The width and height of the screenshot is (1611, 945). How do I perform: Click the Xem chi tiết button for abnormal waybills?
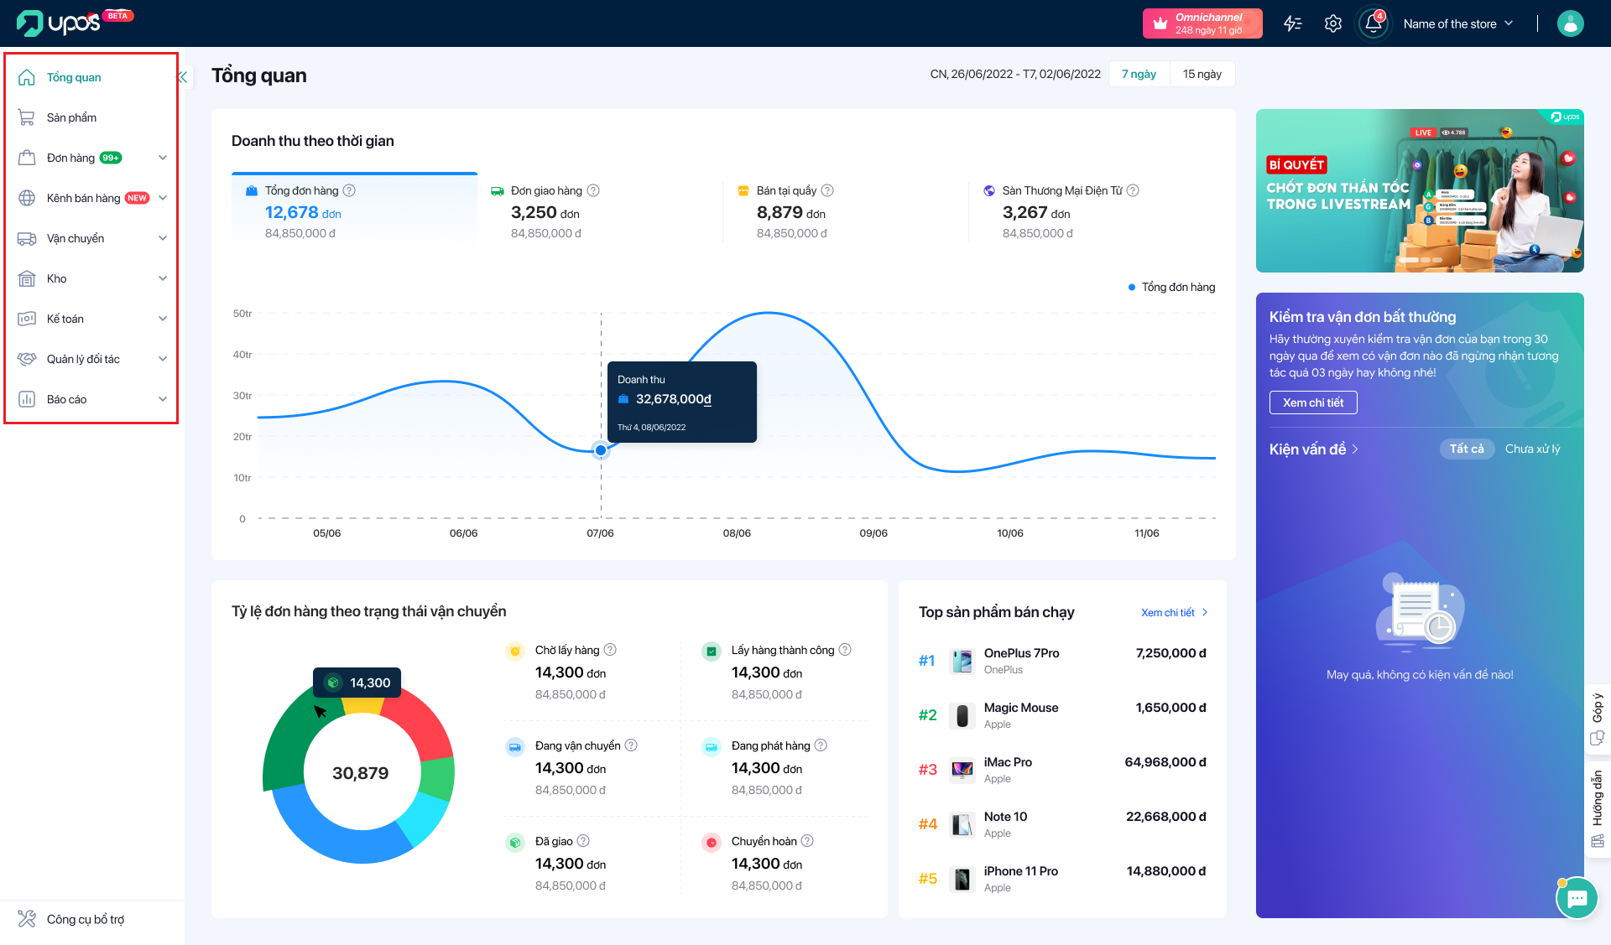coord(1313,402)
